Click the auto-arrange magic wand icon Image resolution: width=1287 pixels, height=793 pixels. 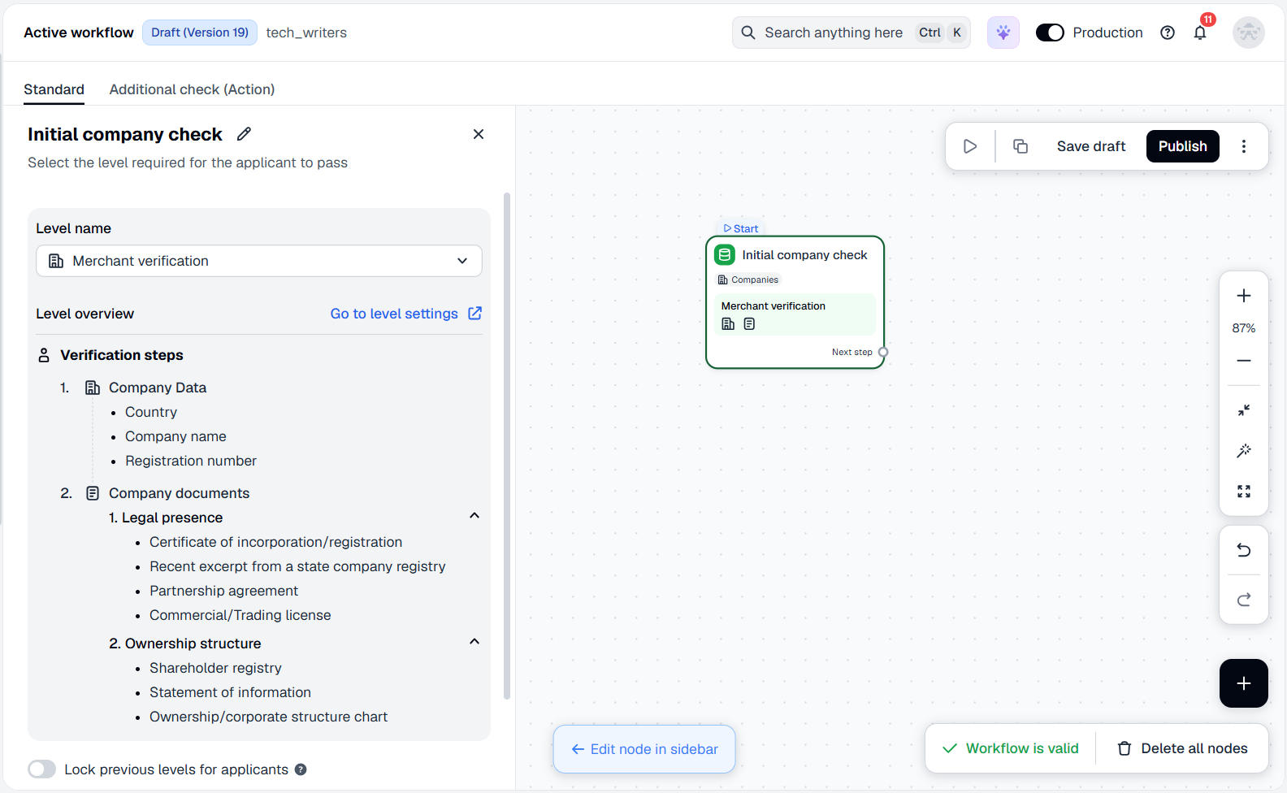click(1243, 451)
